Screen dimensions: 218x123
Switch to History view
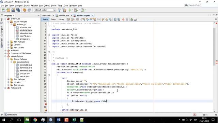pyautogui.click(x=61, y=19)
